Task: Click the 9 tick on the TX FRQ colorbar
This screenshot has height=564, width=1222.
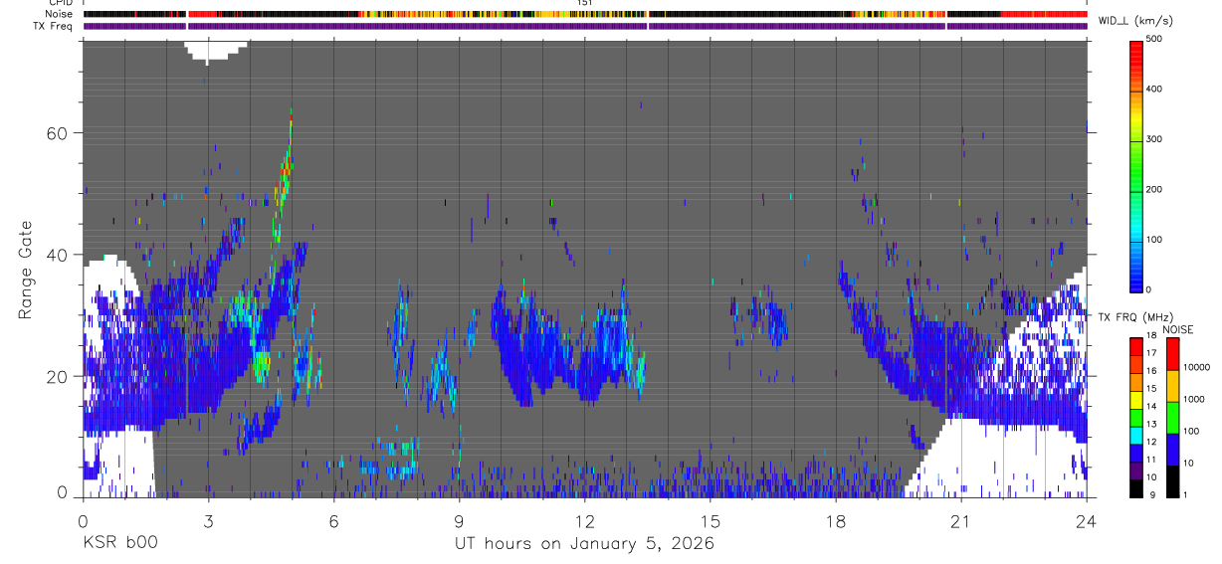Action: 1150,494
